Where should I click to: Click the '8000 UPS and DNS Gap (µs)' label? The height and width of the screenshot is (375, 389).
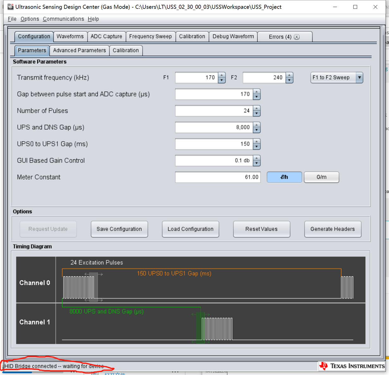[107, 311]
